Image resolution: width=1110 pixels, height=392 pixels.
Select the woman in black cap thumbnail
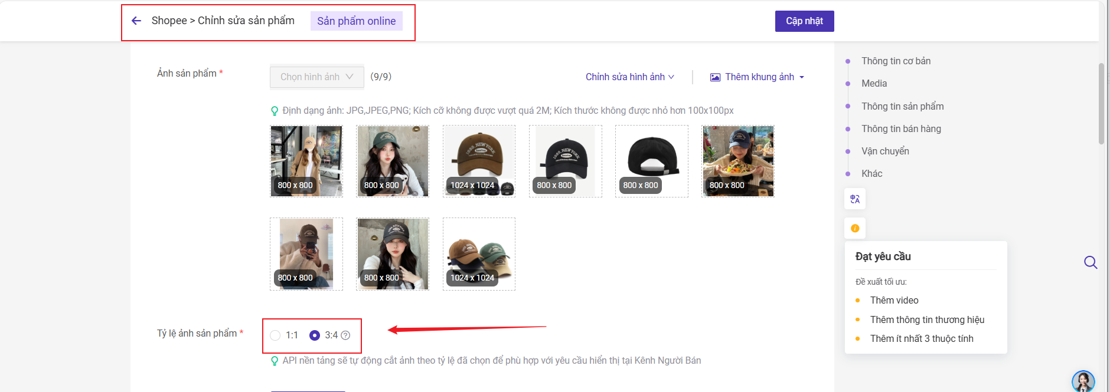pos(393,254)
